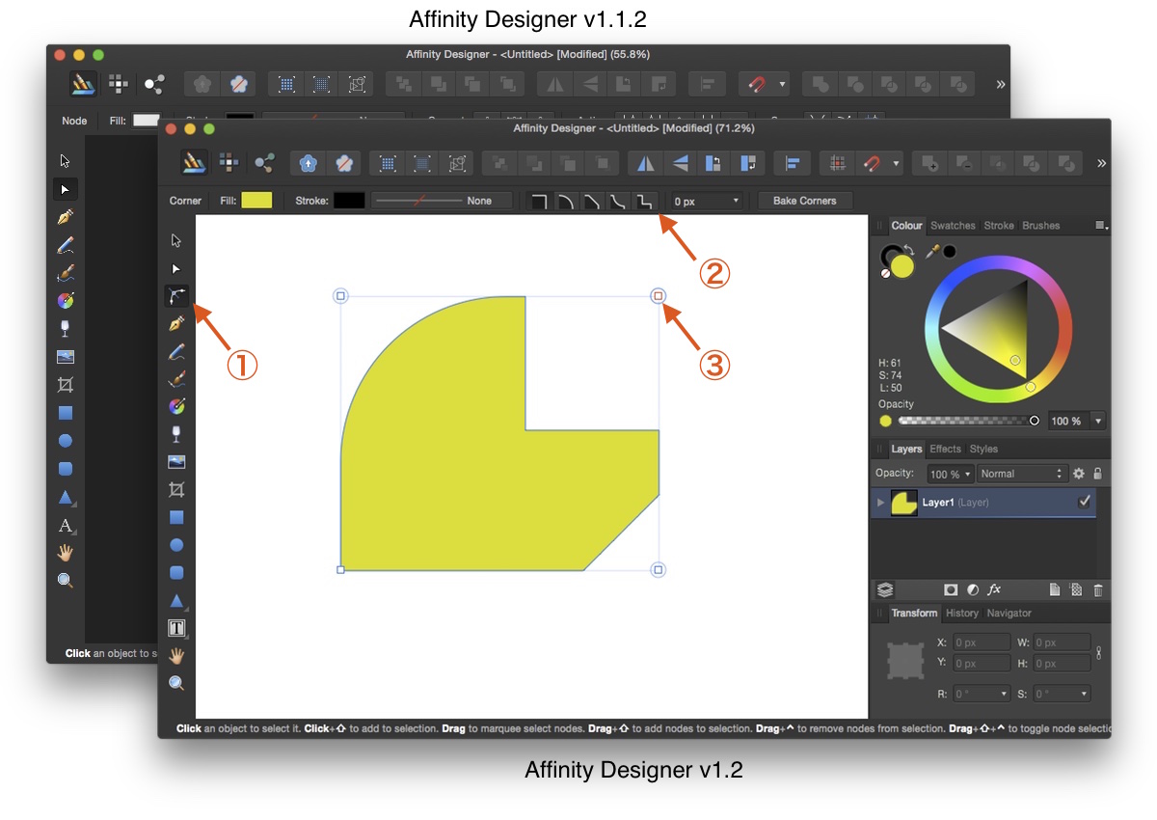This screenshot has width=1157, height=820.
Task: Click yellow Fill swatch in context toolbar
Action: click(x=256, y=201)
